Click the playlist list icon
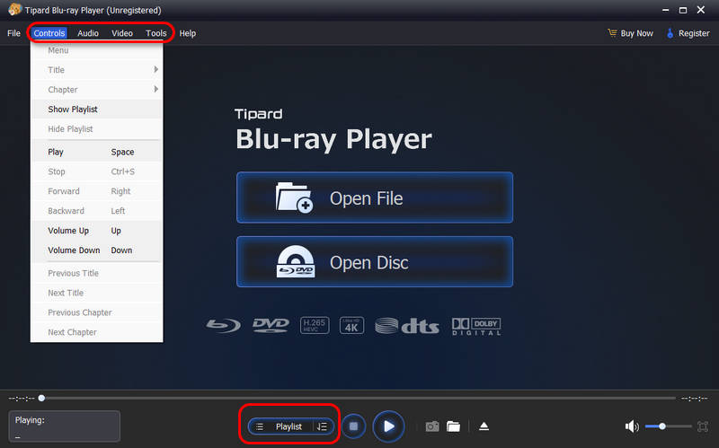The height and width of the screenshot is (448, 719). pos(260,426)
